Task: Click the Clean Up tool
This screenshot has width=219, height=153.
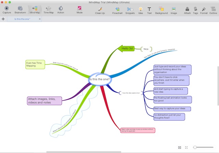Action: coord(100,9)
